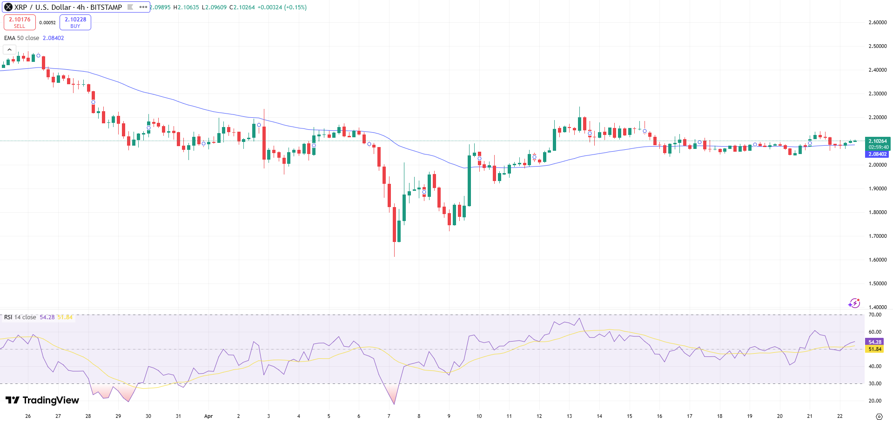This screenshot has width=893, height=423.
Task: Click the countdown timer 02:59:40 label
Action: [879, 148]
